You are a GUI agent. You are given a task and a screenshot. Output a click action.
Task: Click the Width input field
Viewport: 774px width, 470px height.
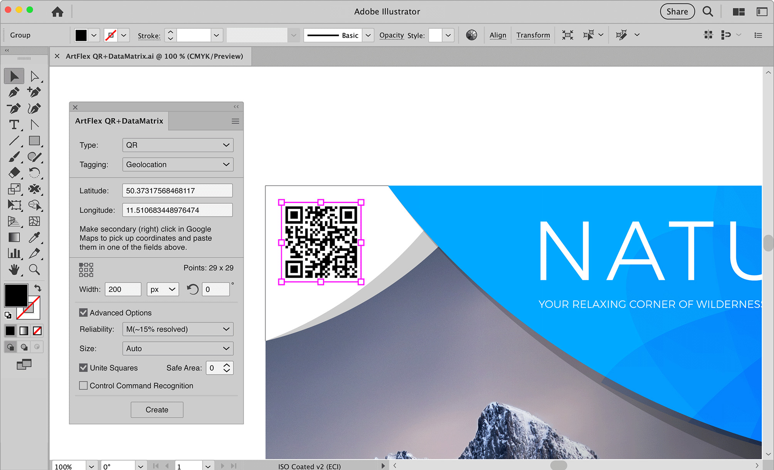123,289
